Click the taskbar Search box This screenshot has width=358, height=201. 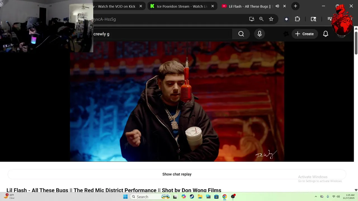coord(150,197)
